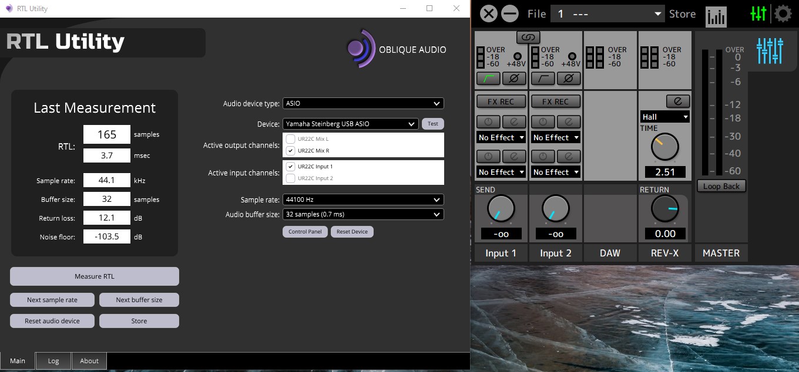Viewport: 799px width, 372px height.
Task: Open edit icon for Input 1 upper effect slot
Action: [x=514, y=122]
